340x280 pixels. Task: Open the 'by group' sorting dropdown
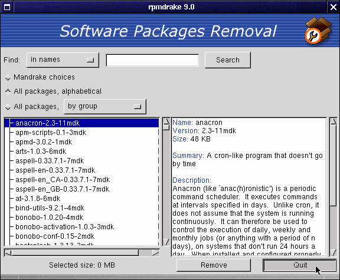(x=105, y=107)
